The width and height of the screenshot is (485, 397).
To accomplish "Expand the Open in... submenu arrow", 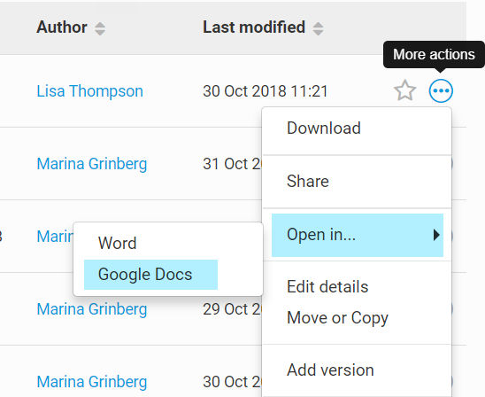I will coord(436,235).
